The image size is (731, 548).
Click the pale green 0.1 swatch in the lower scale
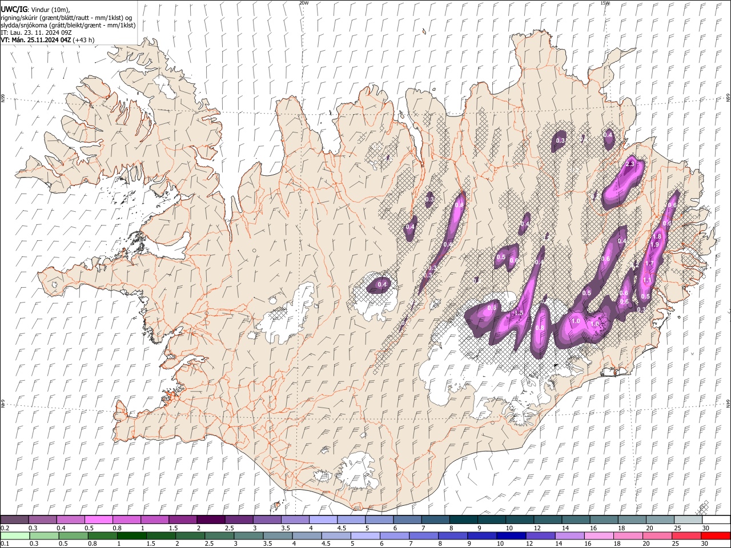click(x=15, y=535)
